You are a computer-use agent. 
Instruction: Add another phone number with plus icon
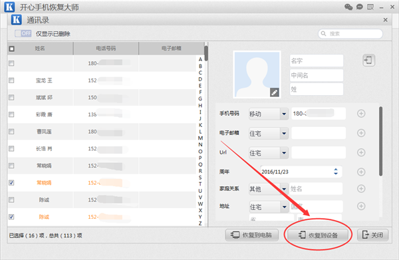tap(361, 114)
